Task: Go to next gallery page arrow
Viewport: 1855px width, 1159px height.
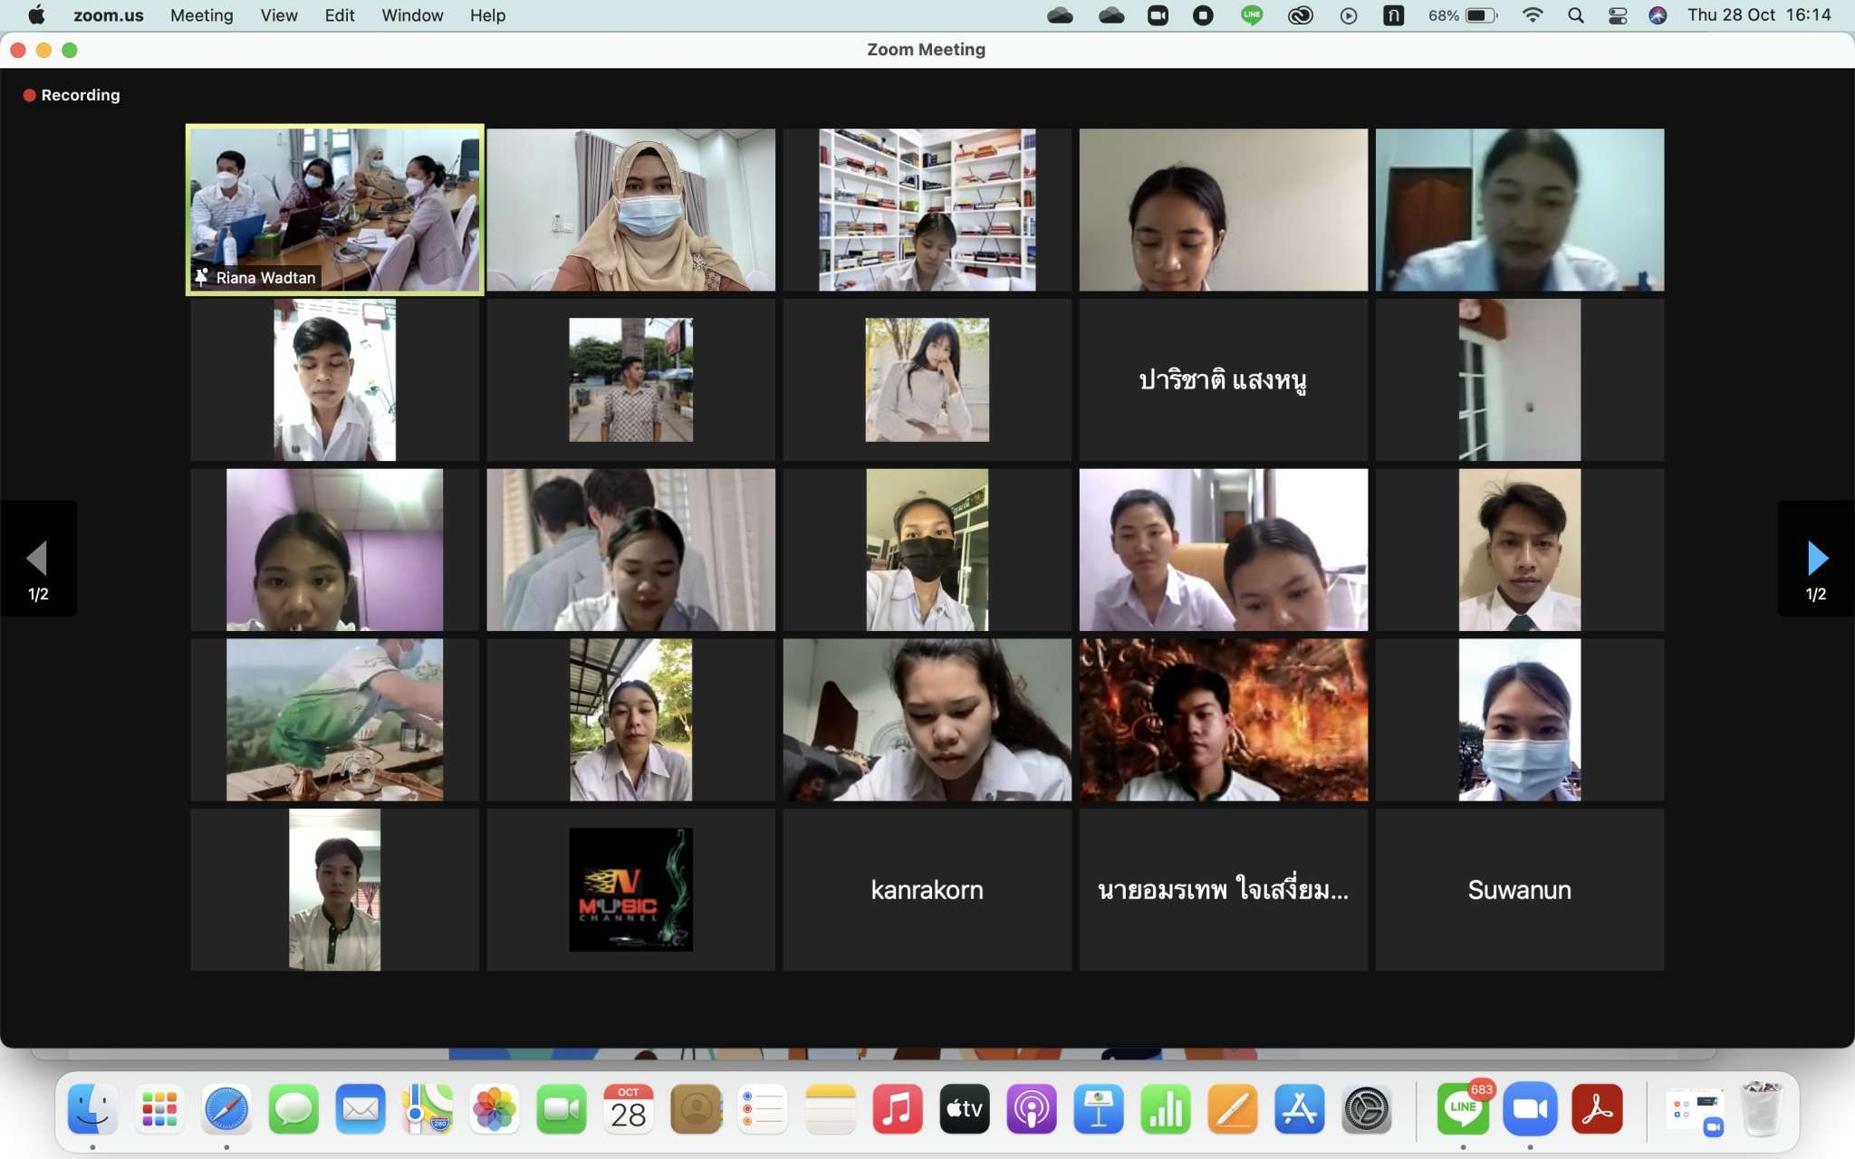Action: click(1816, 559)
